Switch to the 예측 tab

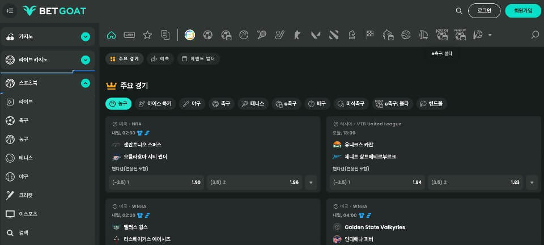click(x=160, y=58)
